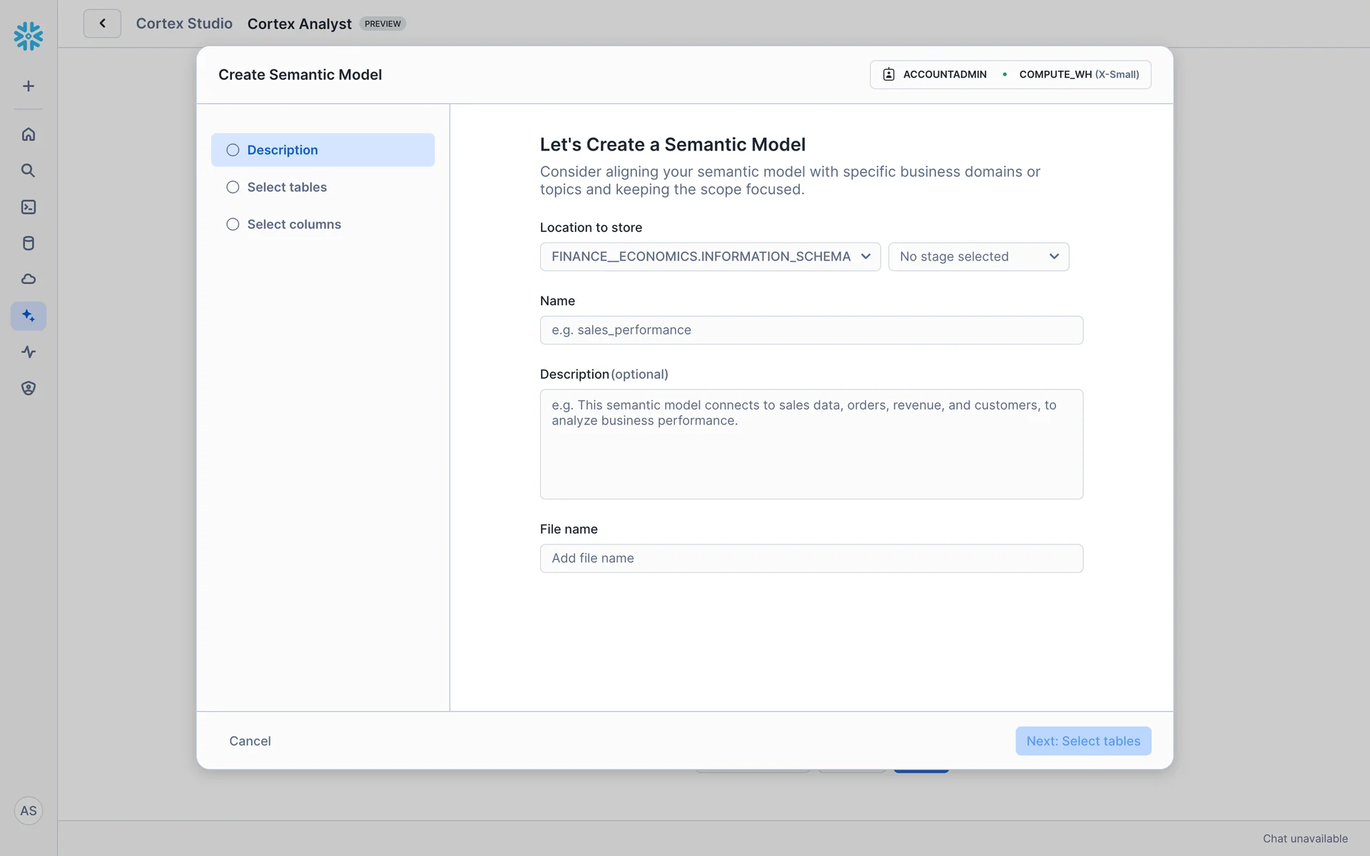The width and height of the screenshot is (1370, 856).
Task: Open the Search magnifier icon in sidebar
Action: [x=29, y=170]
